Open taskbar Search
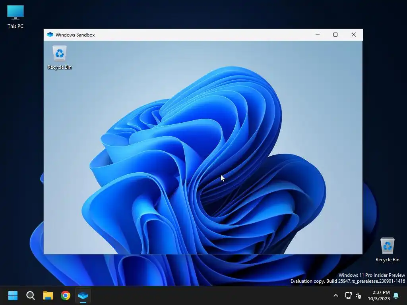 click(x=31, y=295)
